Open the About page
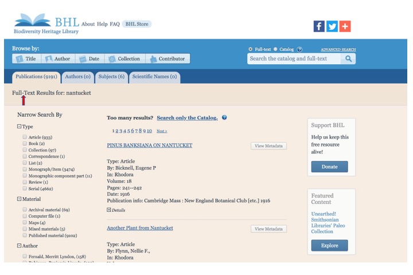The width and height of the screenshot is (413, 275). coord(88,24)
